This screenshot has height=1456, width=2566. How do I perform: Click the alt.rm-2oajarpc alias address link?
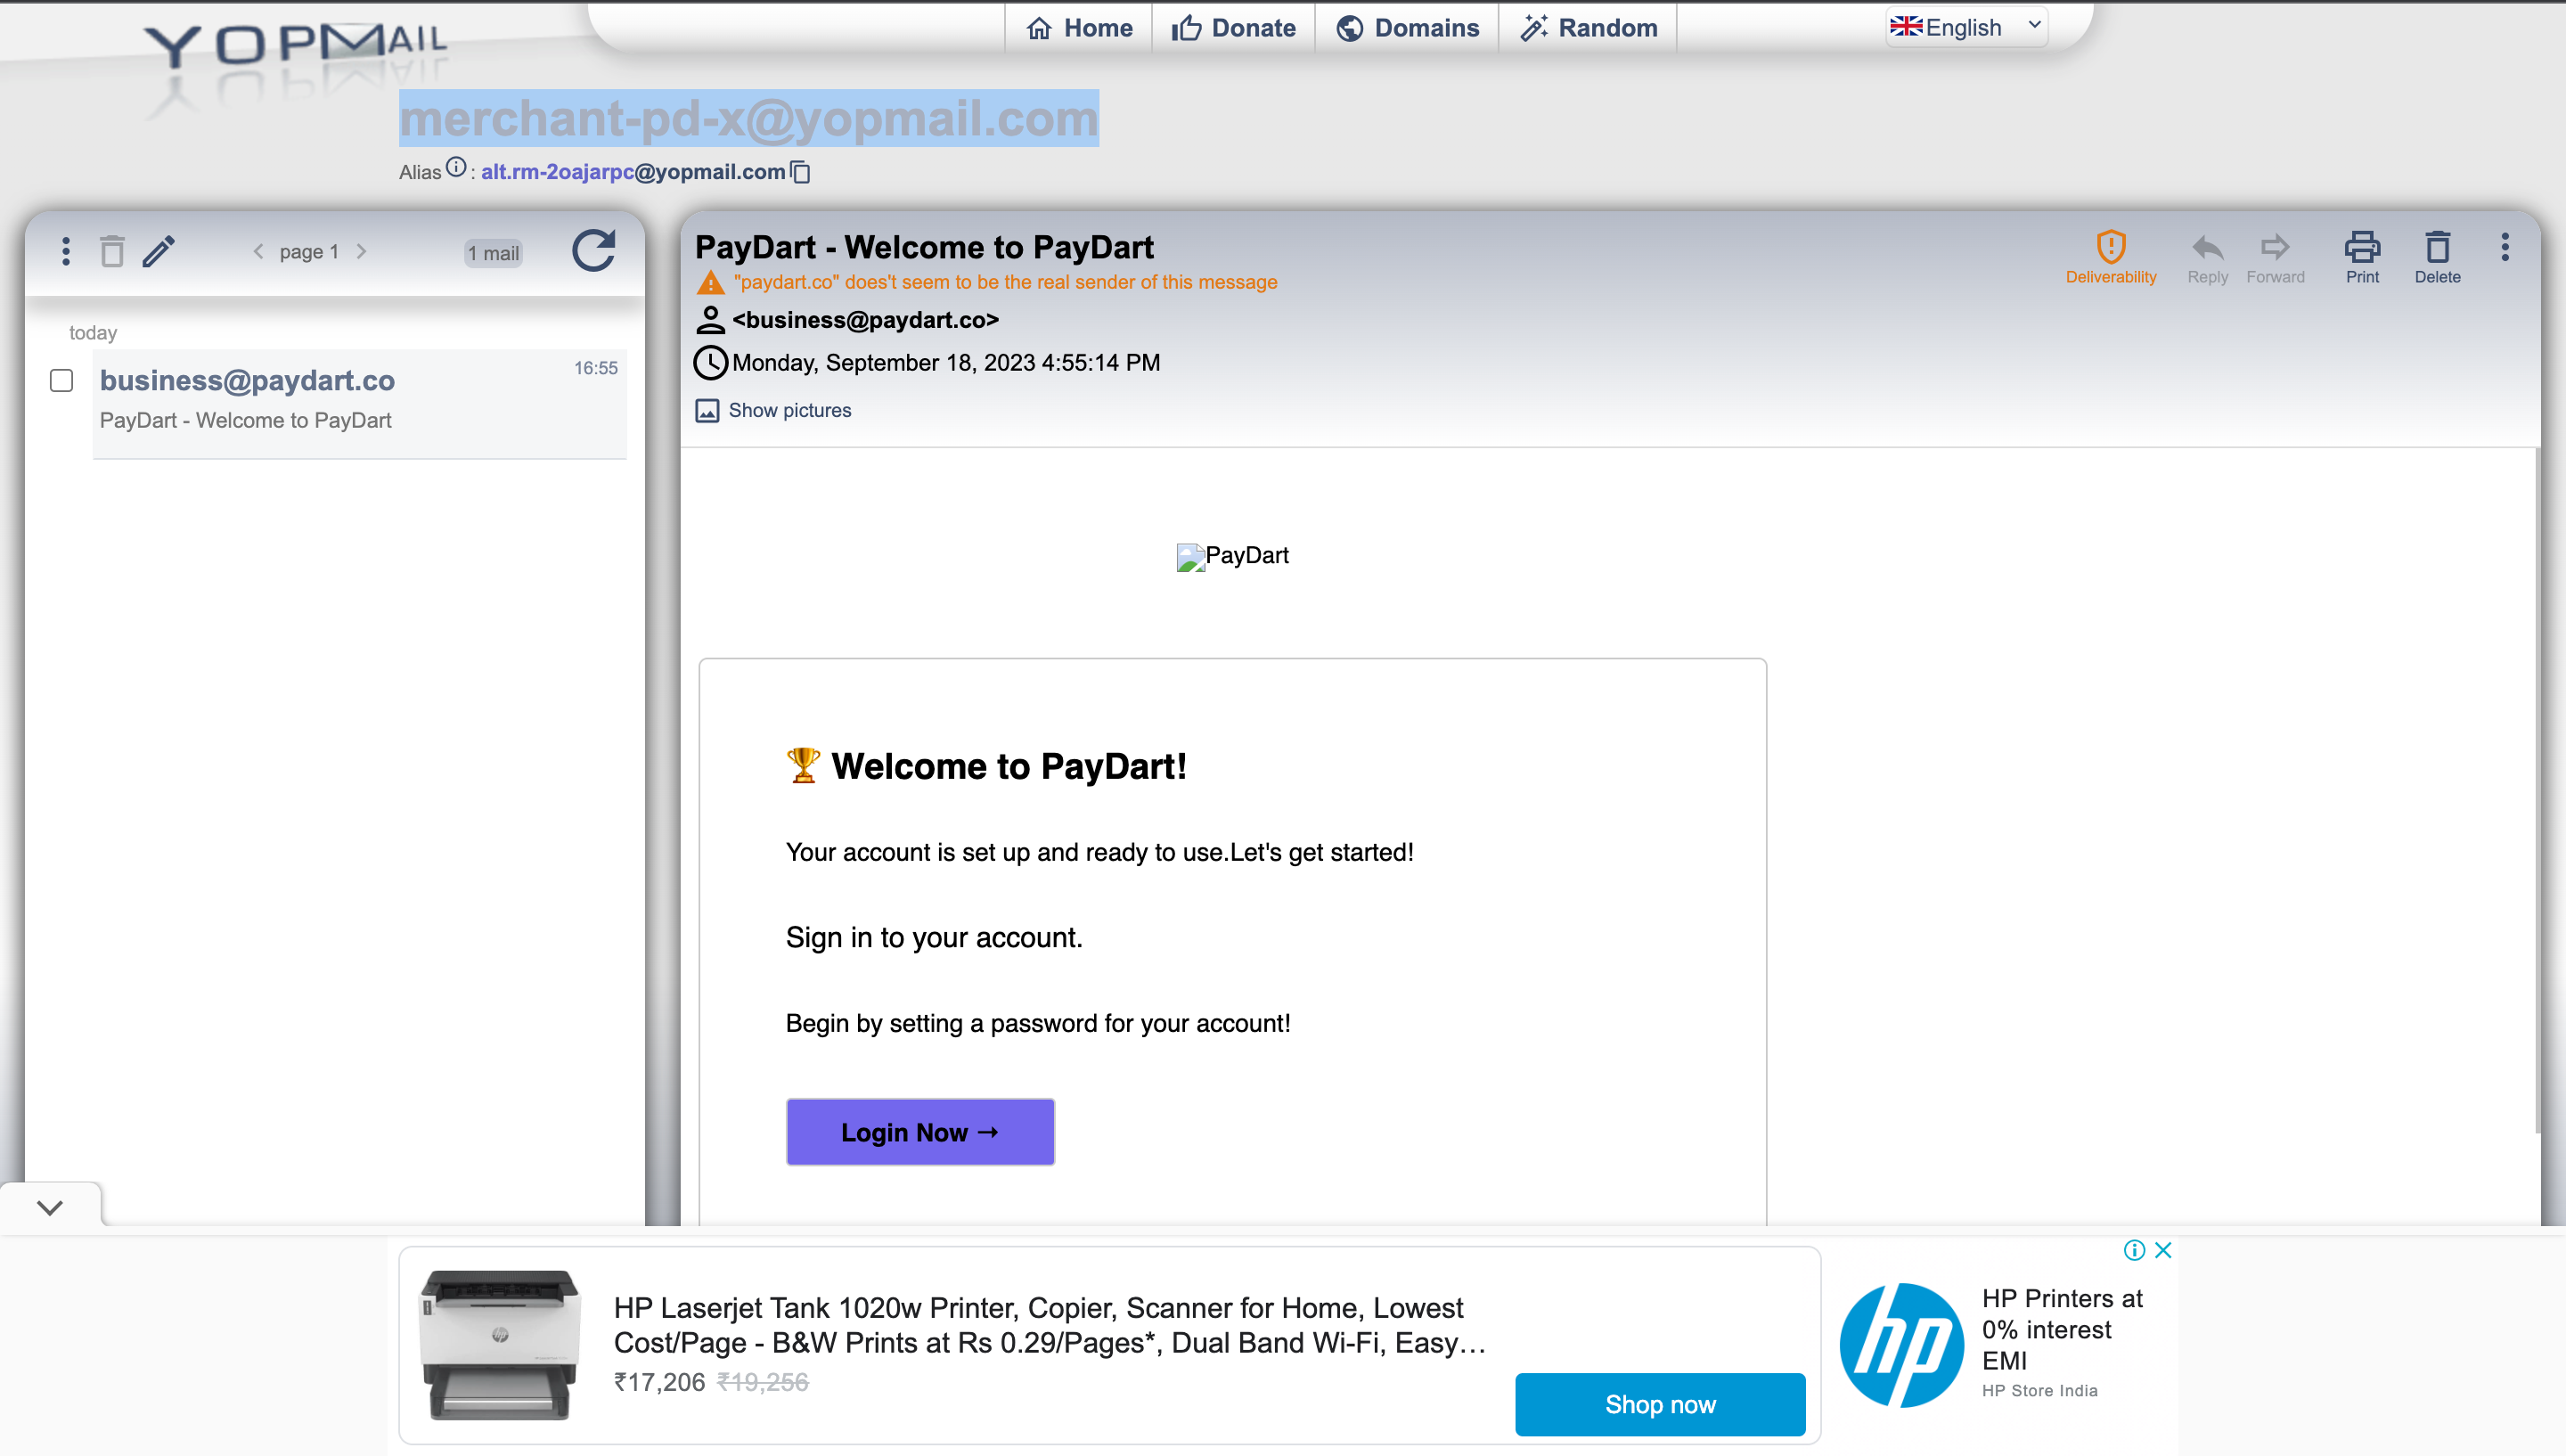coord(633,172)
